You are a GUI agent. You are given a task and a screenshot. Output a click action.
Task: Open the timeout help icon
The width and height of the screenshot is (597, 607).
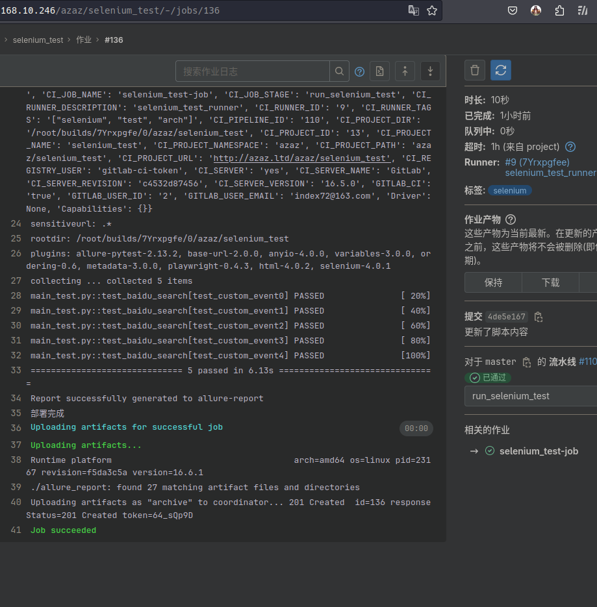[x=570, y=147]
